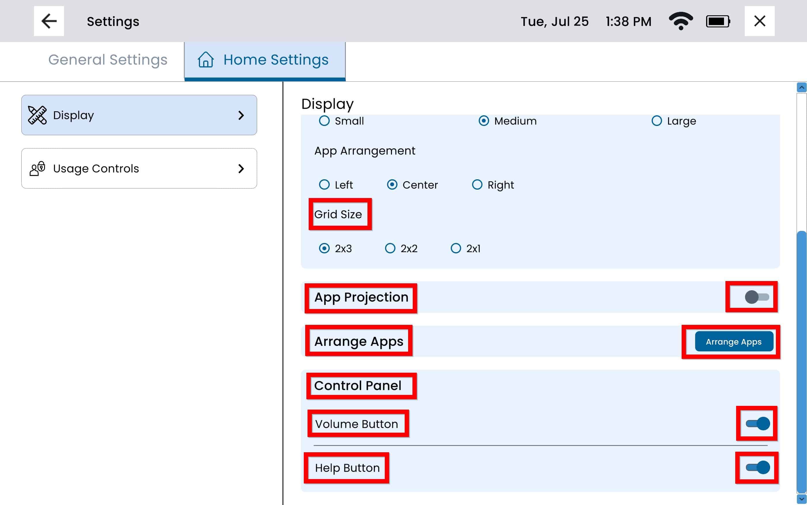Select the 2x2 grid size
Viewport: 807px width, 505px height.
pos(390,248)
